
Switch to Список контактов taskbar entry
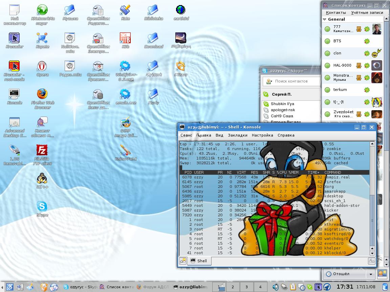117,287
